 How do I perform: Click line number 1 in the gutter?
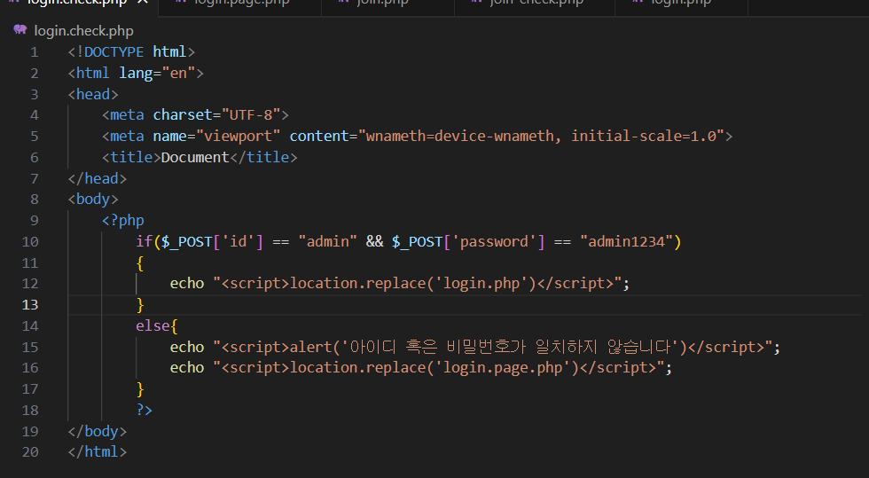pyautogui.click(x=34, y=51)
